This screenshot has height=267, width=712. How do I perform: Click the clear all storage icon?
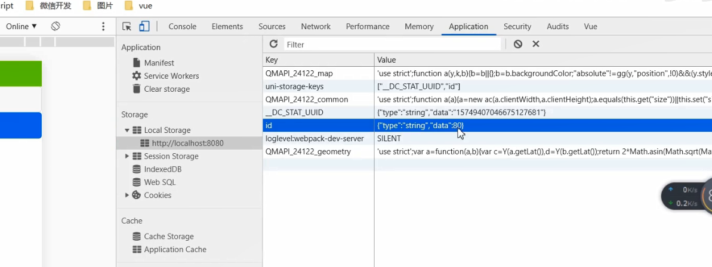click(518, 44)
